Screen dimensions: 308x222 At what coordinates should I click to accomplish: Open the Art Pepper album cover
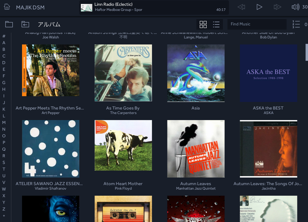point(51,70)
